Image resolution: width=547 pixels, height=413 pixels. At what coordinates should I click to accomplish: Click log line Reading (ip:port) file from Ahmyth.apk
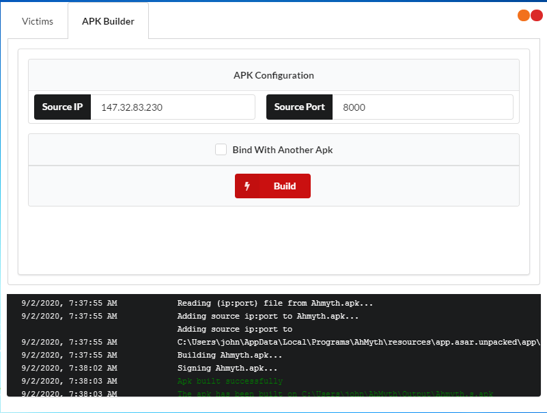tap(275, 303)
